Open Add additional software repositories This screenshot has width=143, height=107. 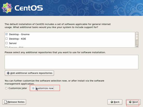[x=29, y=73]
